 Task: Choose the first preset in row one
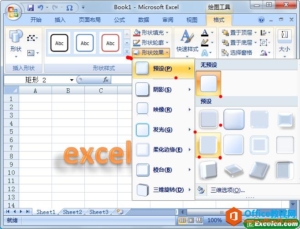tap(208, 119)
